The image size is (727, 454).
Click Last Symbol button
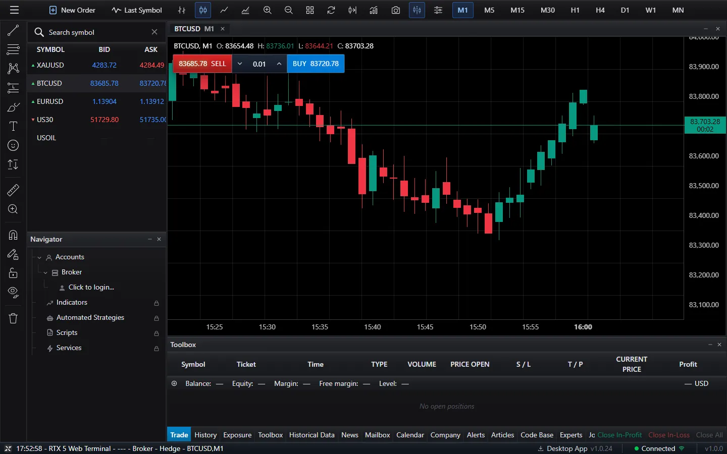pyautogui.click(x=137, y=10)
